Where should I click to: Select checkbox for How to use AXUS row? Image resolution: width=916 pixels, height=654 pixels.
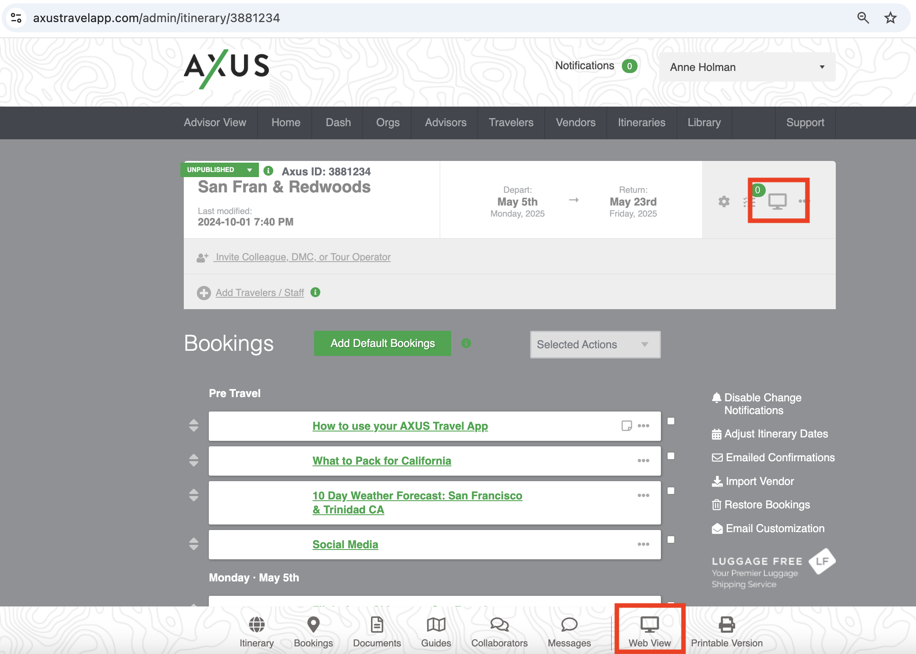(671, 421)
